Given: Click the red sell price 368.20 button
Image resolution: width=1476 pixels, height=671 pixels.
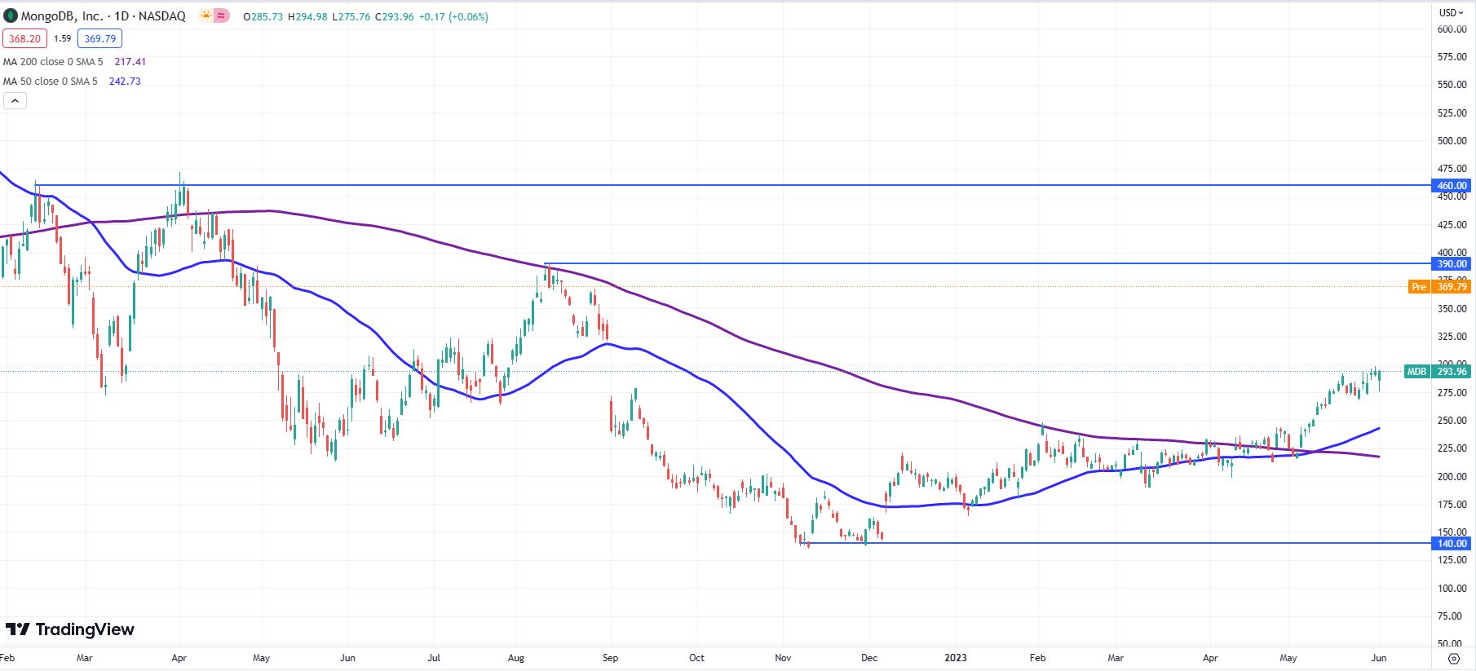Looking at the screenshot, I should [25, 38].
